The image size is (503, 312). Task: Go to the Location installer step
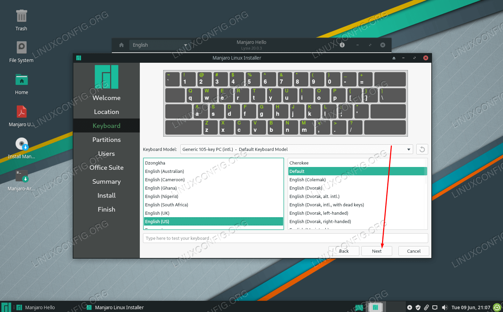click(107, 112)
